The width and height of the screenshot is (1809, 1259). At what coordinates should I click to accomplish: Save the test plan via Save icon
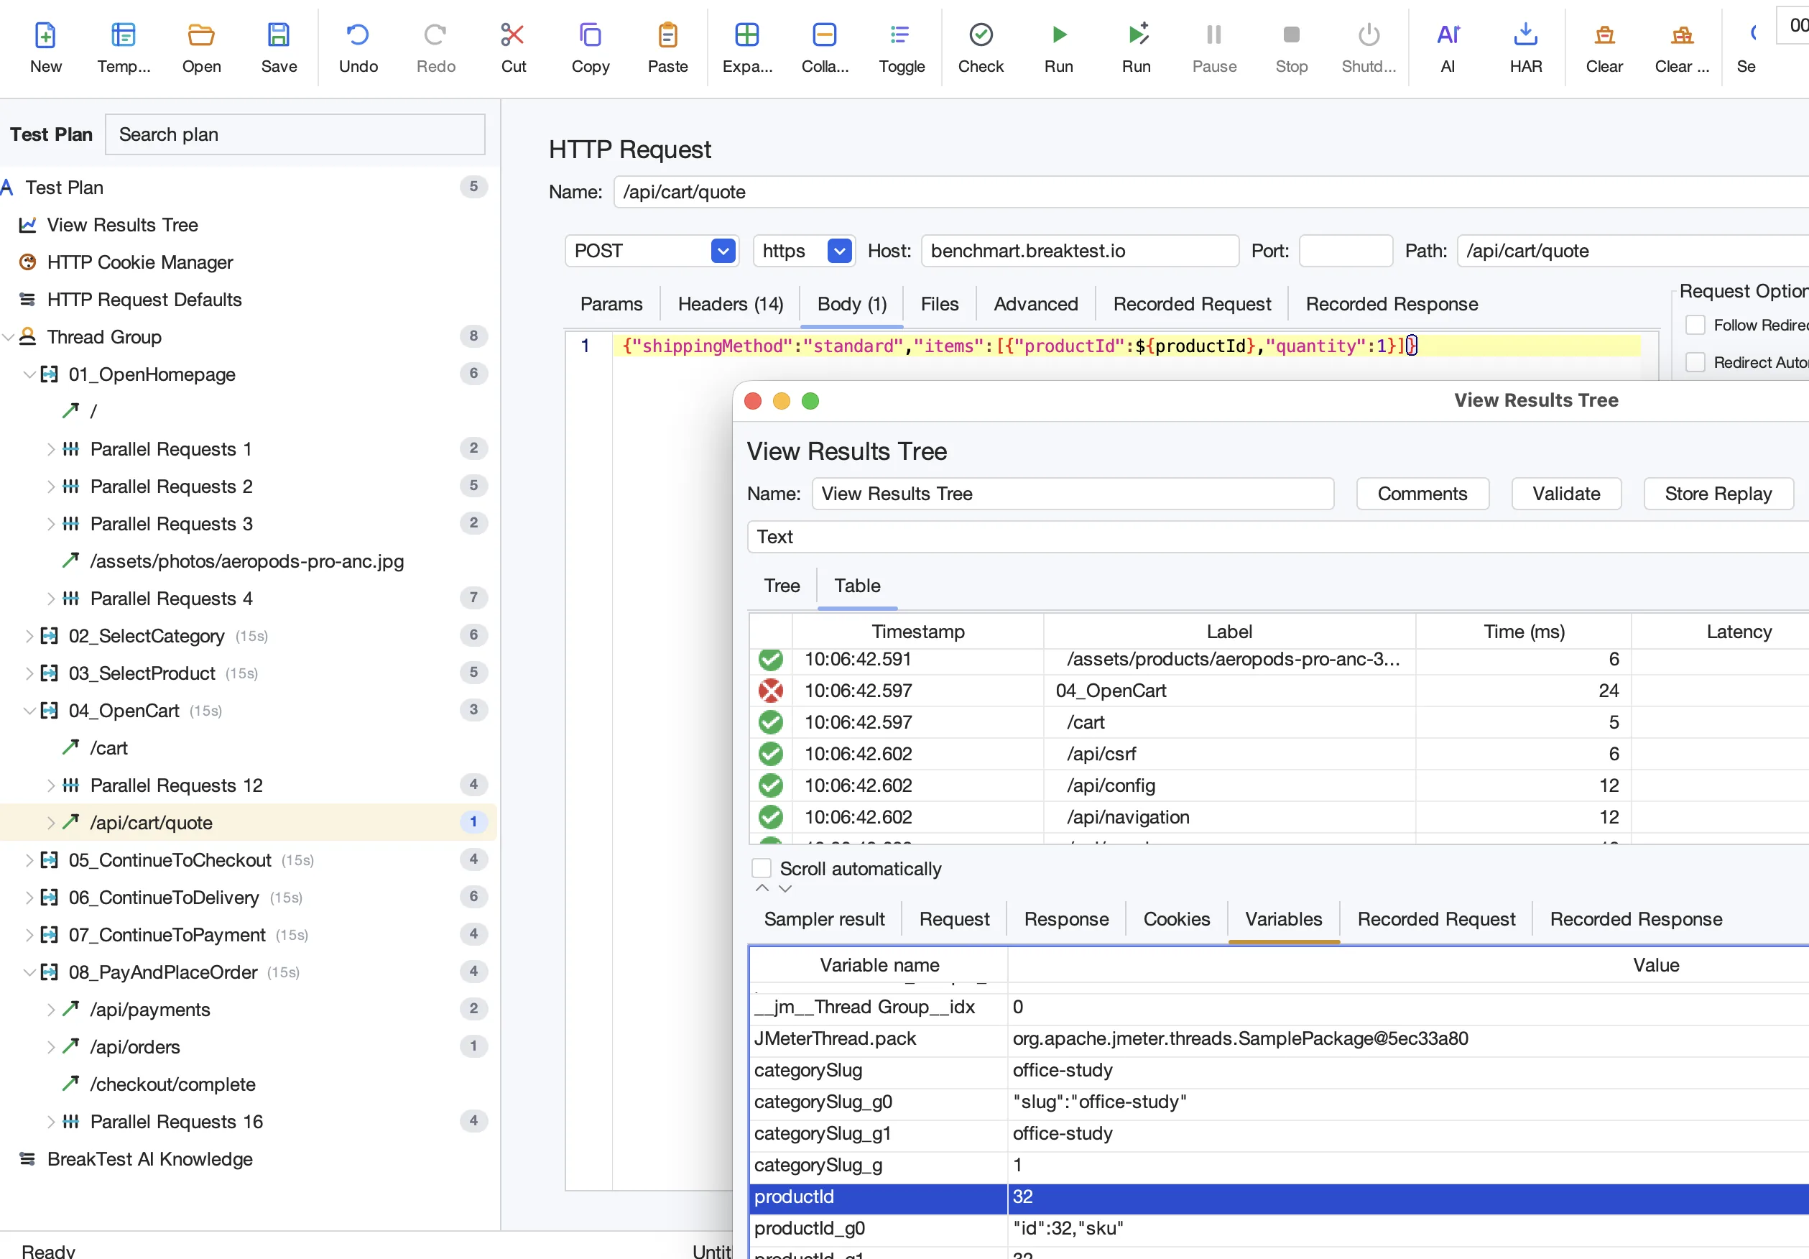coord(279,35)
